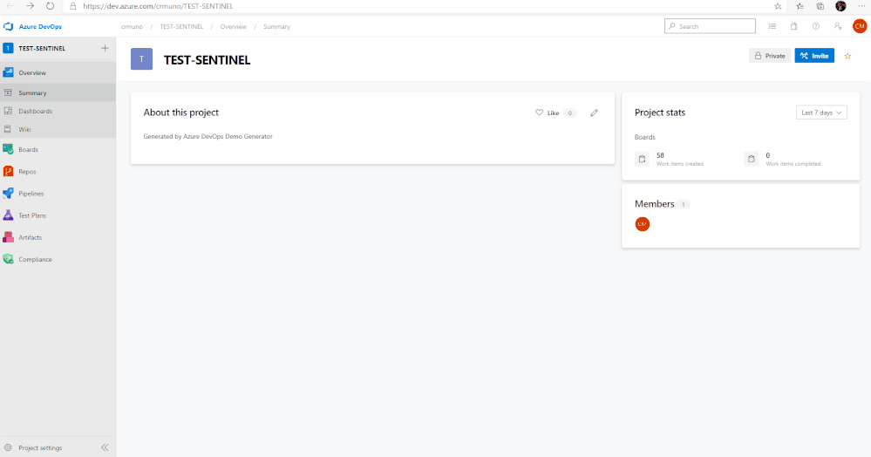Image resolution: width=871 pixels, height=457 pixels.
Task: Open the browser three-dot menu
Action: 861,6
